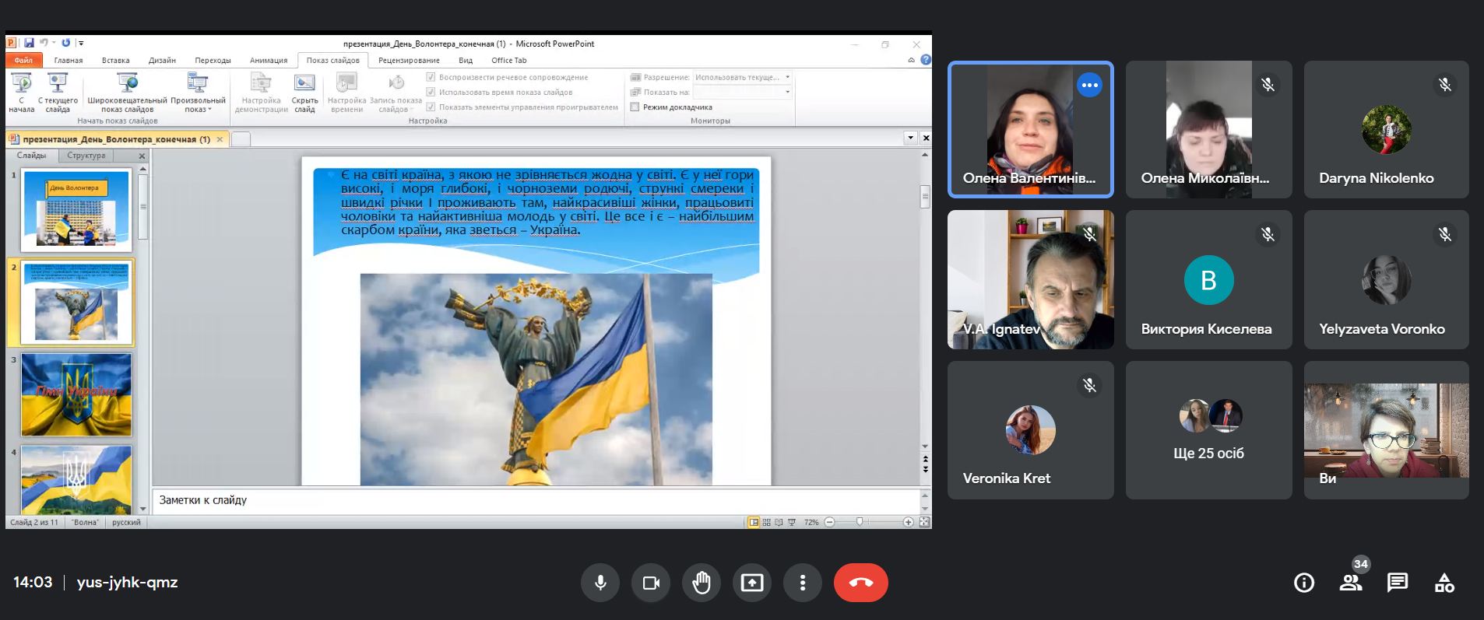This screenshot has height=620, width=1484.
Task: Select slide 3 thumbnail Гімн України
Action: point(76,395)
